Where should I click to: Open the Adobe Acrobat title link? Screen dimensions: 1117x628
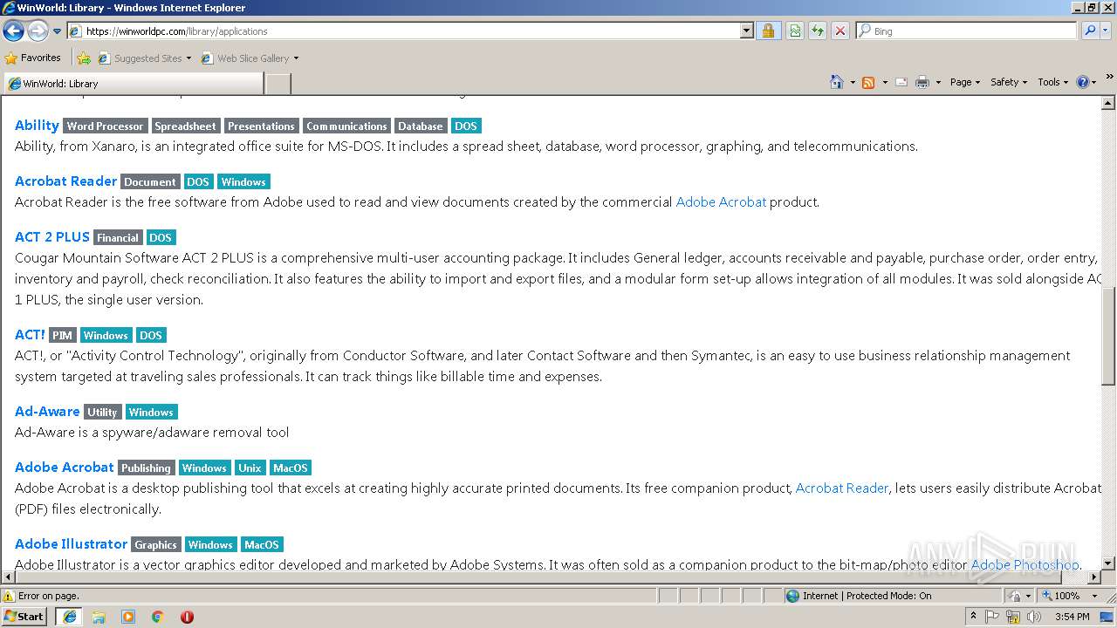tap(65, 468)
